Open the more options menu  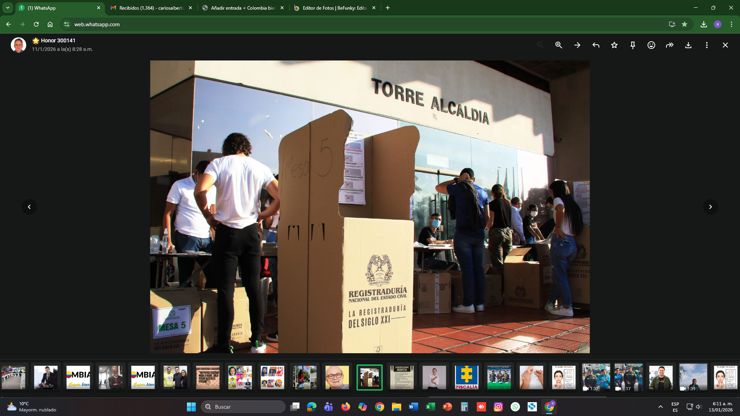706,45
